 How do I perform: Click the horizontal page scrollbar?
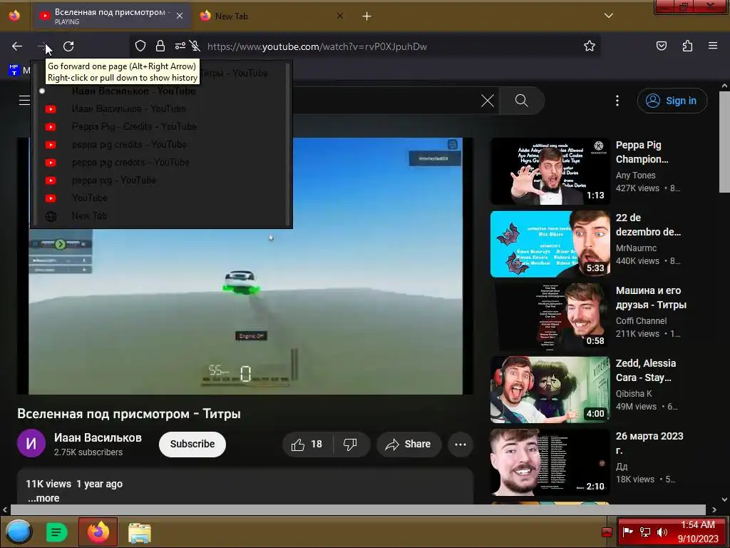click(358, 509)
